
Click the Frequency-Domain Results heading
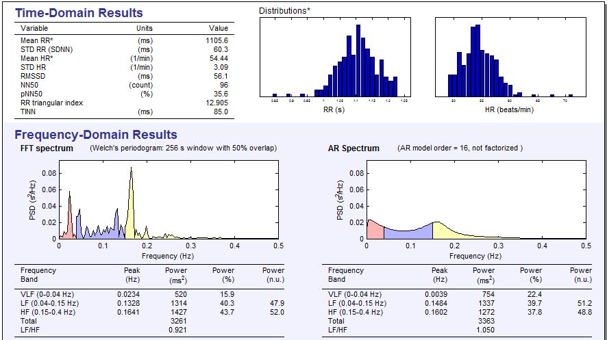click(96, 135)
